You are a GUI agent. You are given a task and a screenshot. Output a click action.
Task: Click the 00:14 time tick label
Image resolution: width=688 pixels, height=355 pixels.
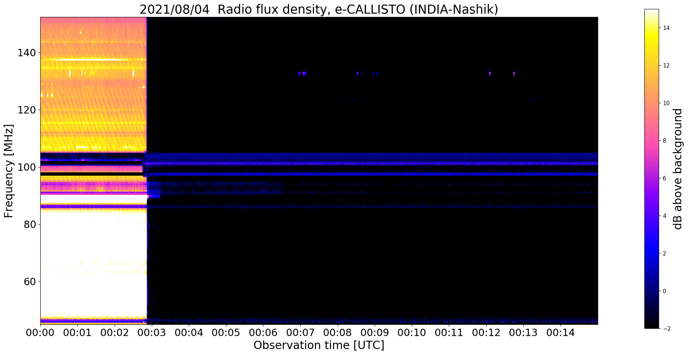(x=560, y=332)
